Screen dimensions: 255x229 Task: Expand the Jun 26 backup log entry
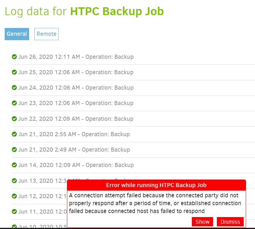pos(76,57)
